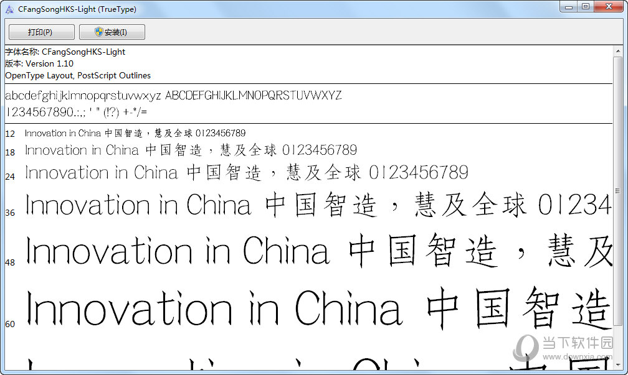Click the size label 60

pyautogui.click(x=10, y=324)
